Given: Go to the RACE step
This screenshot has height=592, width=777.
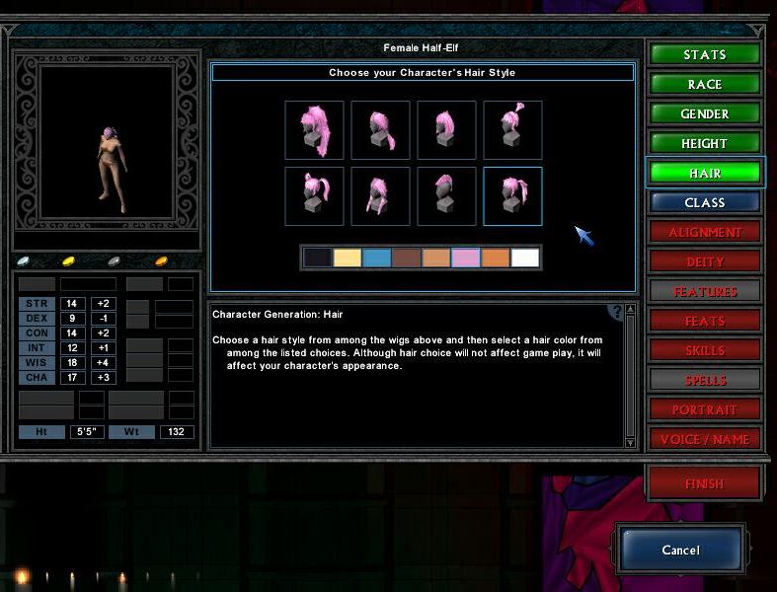Looking at the screenshot, I should pyautogui.click(x=704, y=84).
